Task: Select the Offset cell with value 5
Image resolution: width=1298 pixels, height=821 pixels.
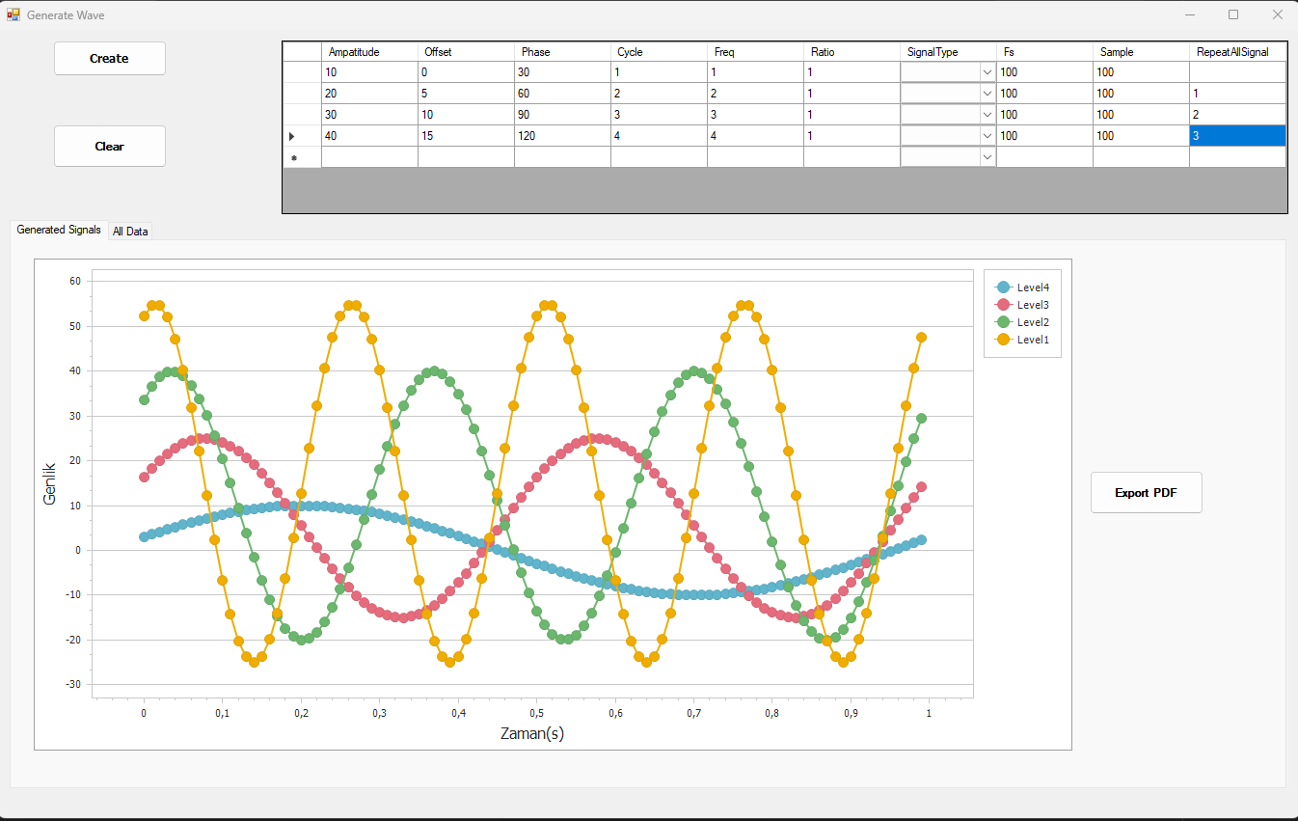Action: (466, 94)
